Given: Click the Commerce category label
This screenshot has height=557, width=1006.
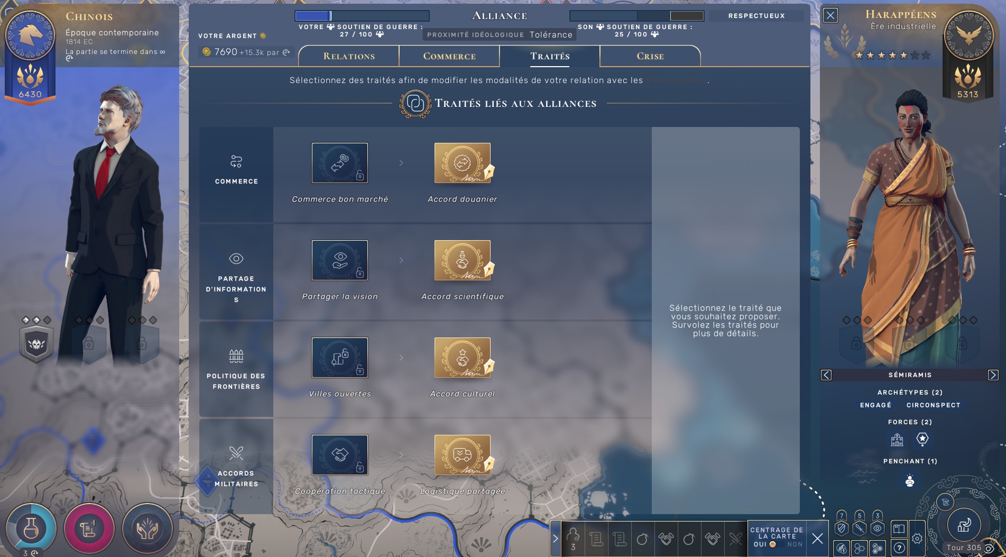Looking at the screenshot, I should tap(236, 175).
